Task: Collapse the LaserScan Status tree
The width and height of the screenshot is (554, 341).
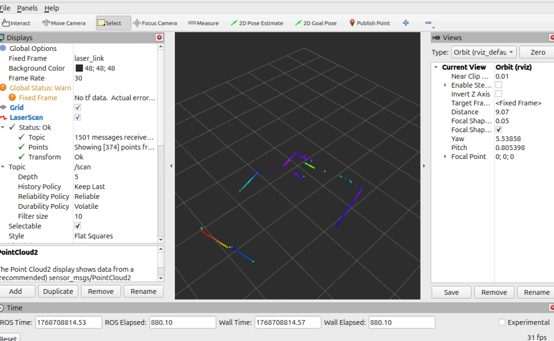Action: pyautogui.click(x=3, y=127)
